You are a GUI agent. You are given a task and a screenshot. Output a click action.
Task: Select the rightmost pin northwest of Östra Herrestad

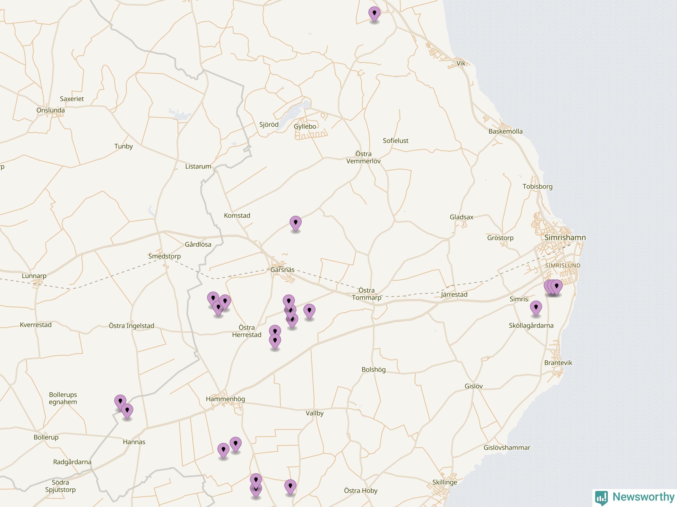225,302
